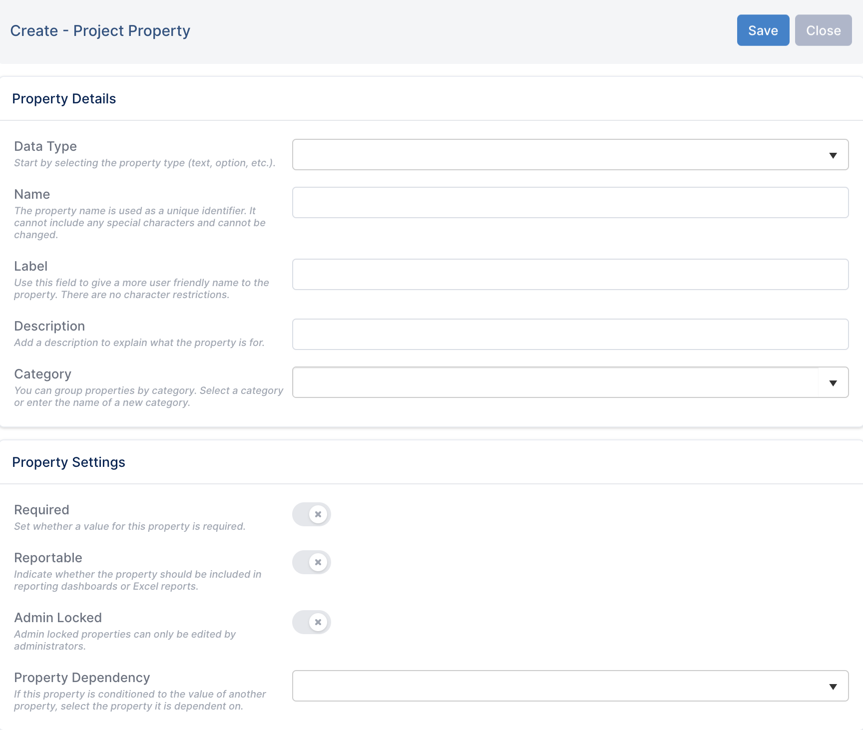This screenshot has width=863, height=730.
Task: Click the Description input box
Action: (x=570, y=335)
